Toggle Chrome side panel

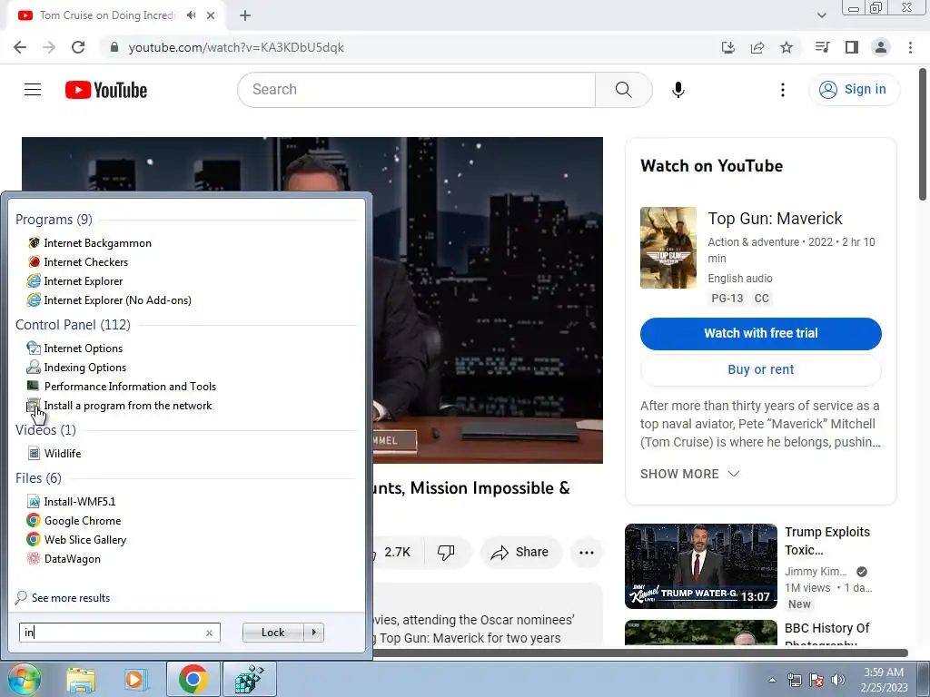(852, 47)
